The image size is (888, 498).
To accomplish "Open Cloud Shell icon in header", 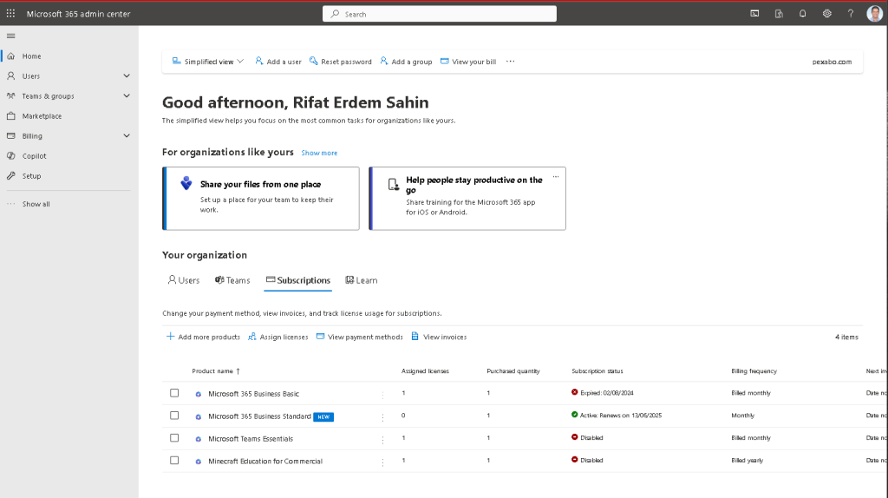I will coord(755,14).
